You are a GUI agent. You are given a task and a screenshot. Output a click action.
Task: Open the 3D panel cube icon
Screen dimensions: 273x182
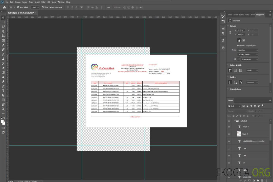[223, 48]
